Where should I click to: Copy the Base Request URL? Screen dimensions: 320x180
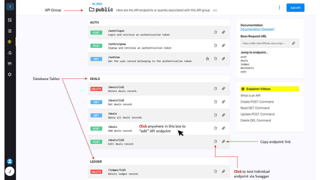[x=293, y=43]
